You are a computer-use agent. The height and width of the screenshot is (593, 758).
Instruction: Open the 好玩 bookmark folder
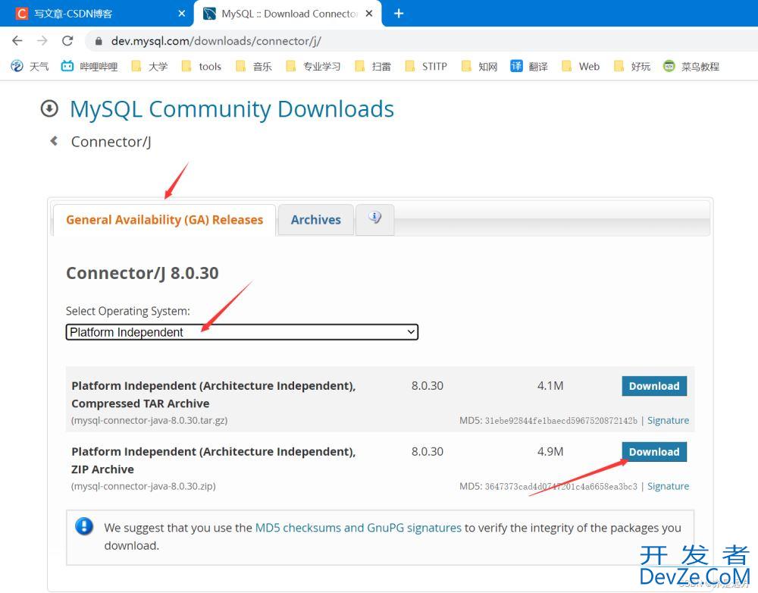632,66
